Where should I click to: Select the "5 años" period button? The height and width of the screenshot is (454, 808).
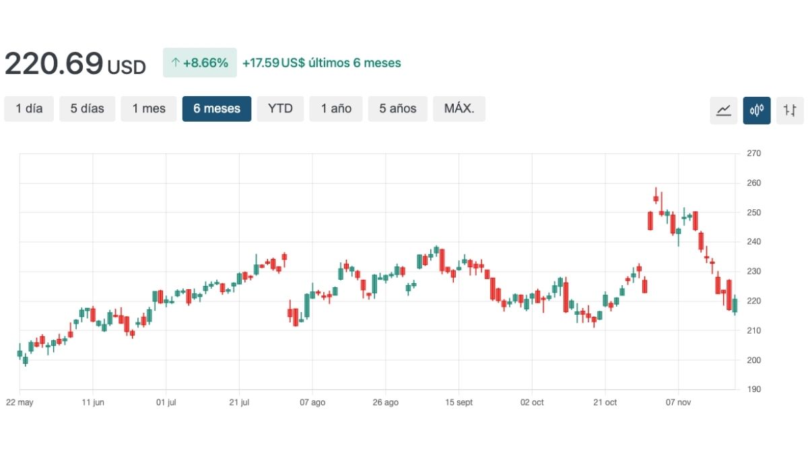(x=397, y=108)
